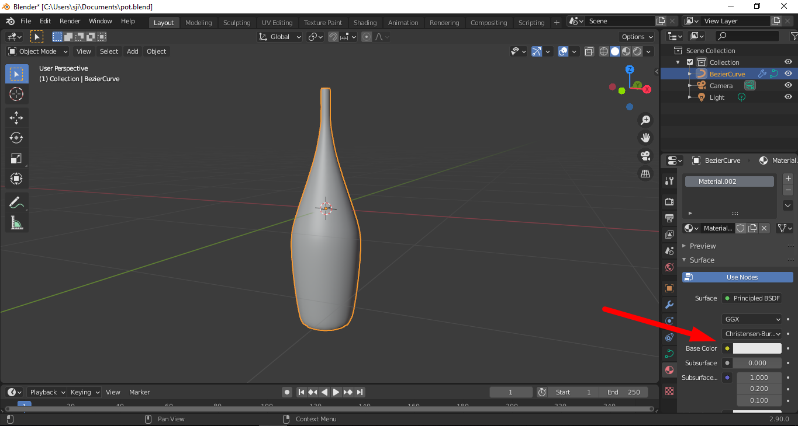Open the Add menu in the viewport header
Viewport: 798px width, 426px height.
click(132, 51)
